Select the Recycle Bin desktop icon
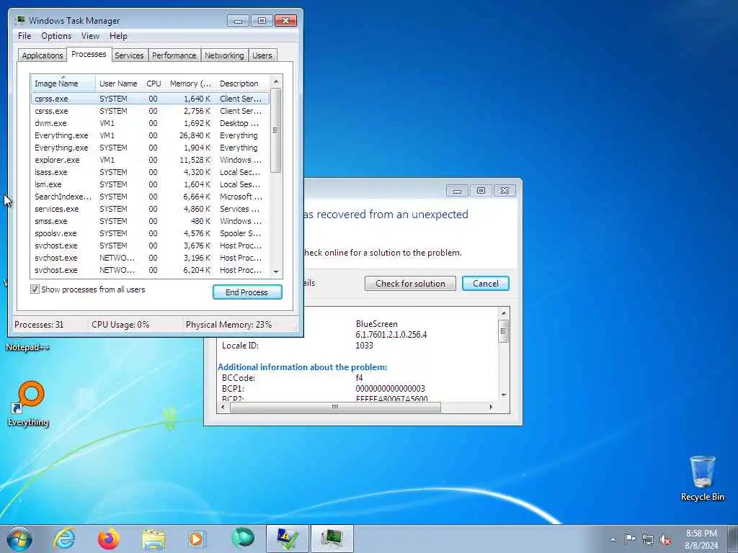Image resolution: width=738 pixels, height=553 pixels. pyautogui.click(x=702, y=478)
